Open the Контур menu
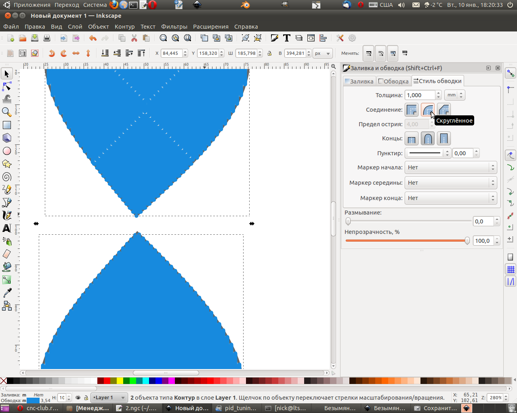517x413 pixels. (x=124, y=27)
